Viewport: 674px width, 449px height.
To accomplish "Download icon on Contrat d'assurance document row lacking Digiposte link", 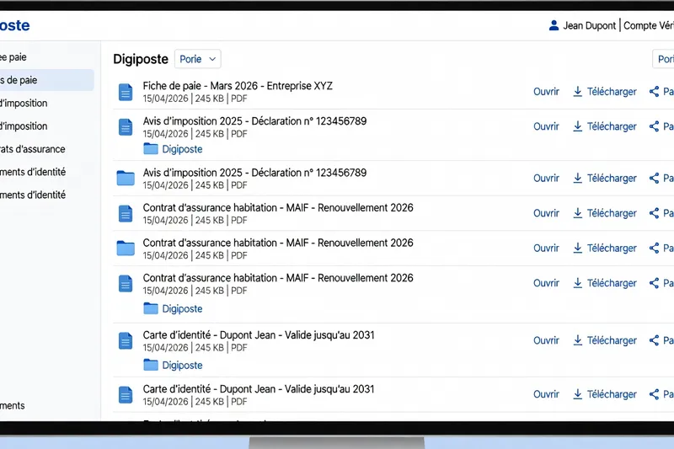I will pyautogui.click(x=578, y=213).
